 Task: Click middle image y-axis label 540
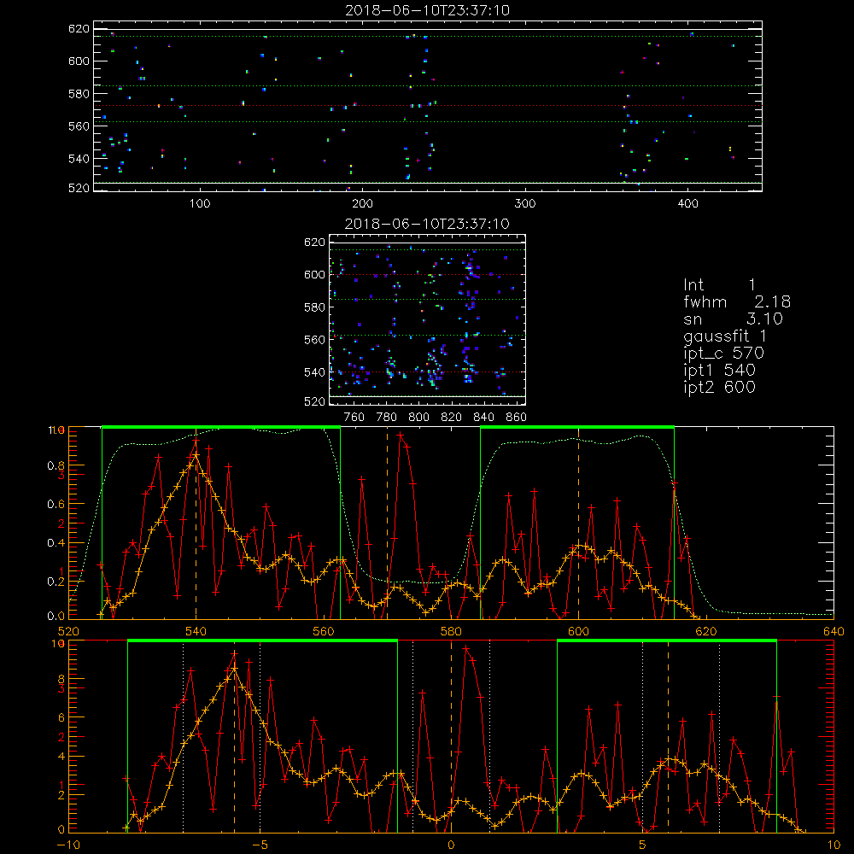coord(314,372)
